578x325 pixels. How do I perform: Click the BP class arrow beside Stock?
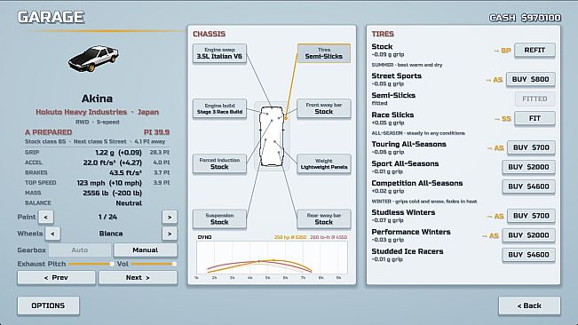[x=502, y=51]
